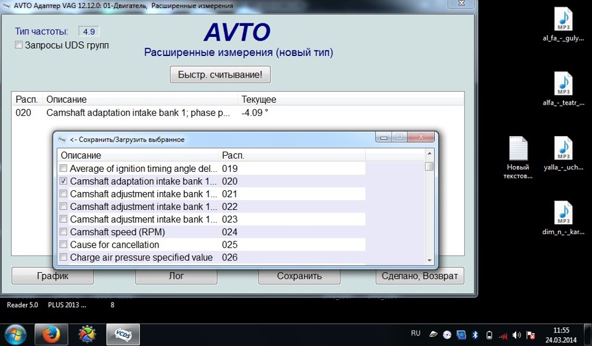Check the Cause for cancellation 025 box
The width and height of the screenshot is (592, 346).
(x=64, y=244)
